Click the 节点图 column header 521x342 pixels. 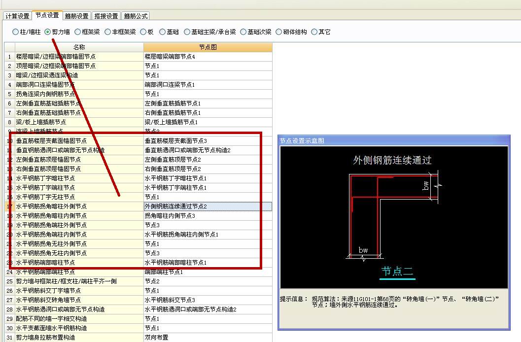[208, 47]
